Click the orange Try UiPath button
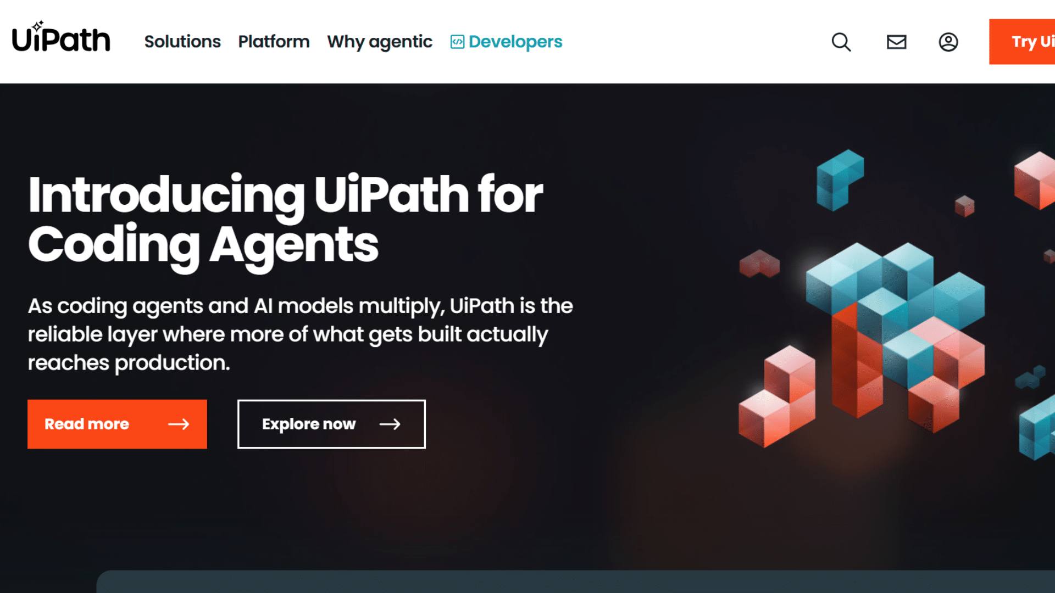Screen dimensions: 1055x593 click(1022, 42)
